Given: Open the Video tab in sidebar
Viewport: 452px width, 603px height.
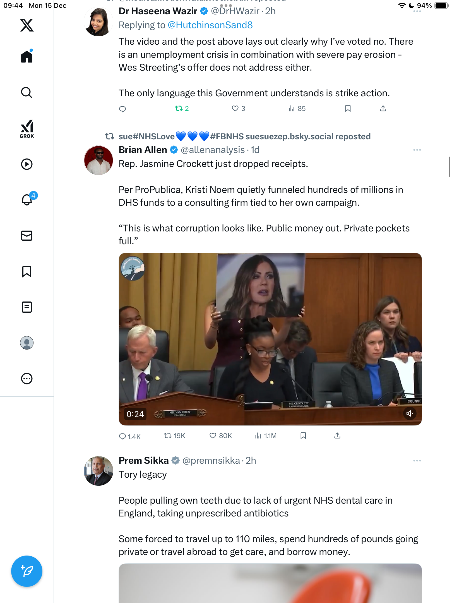Looking at the screenshot, I should [27, 164].
